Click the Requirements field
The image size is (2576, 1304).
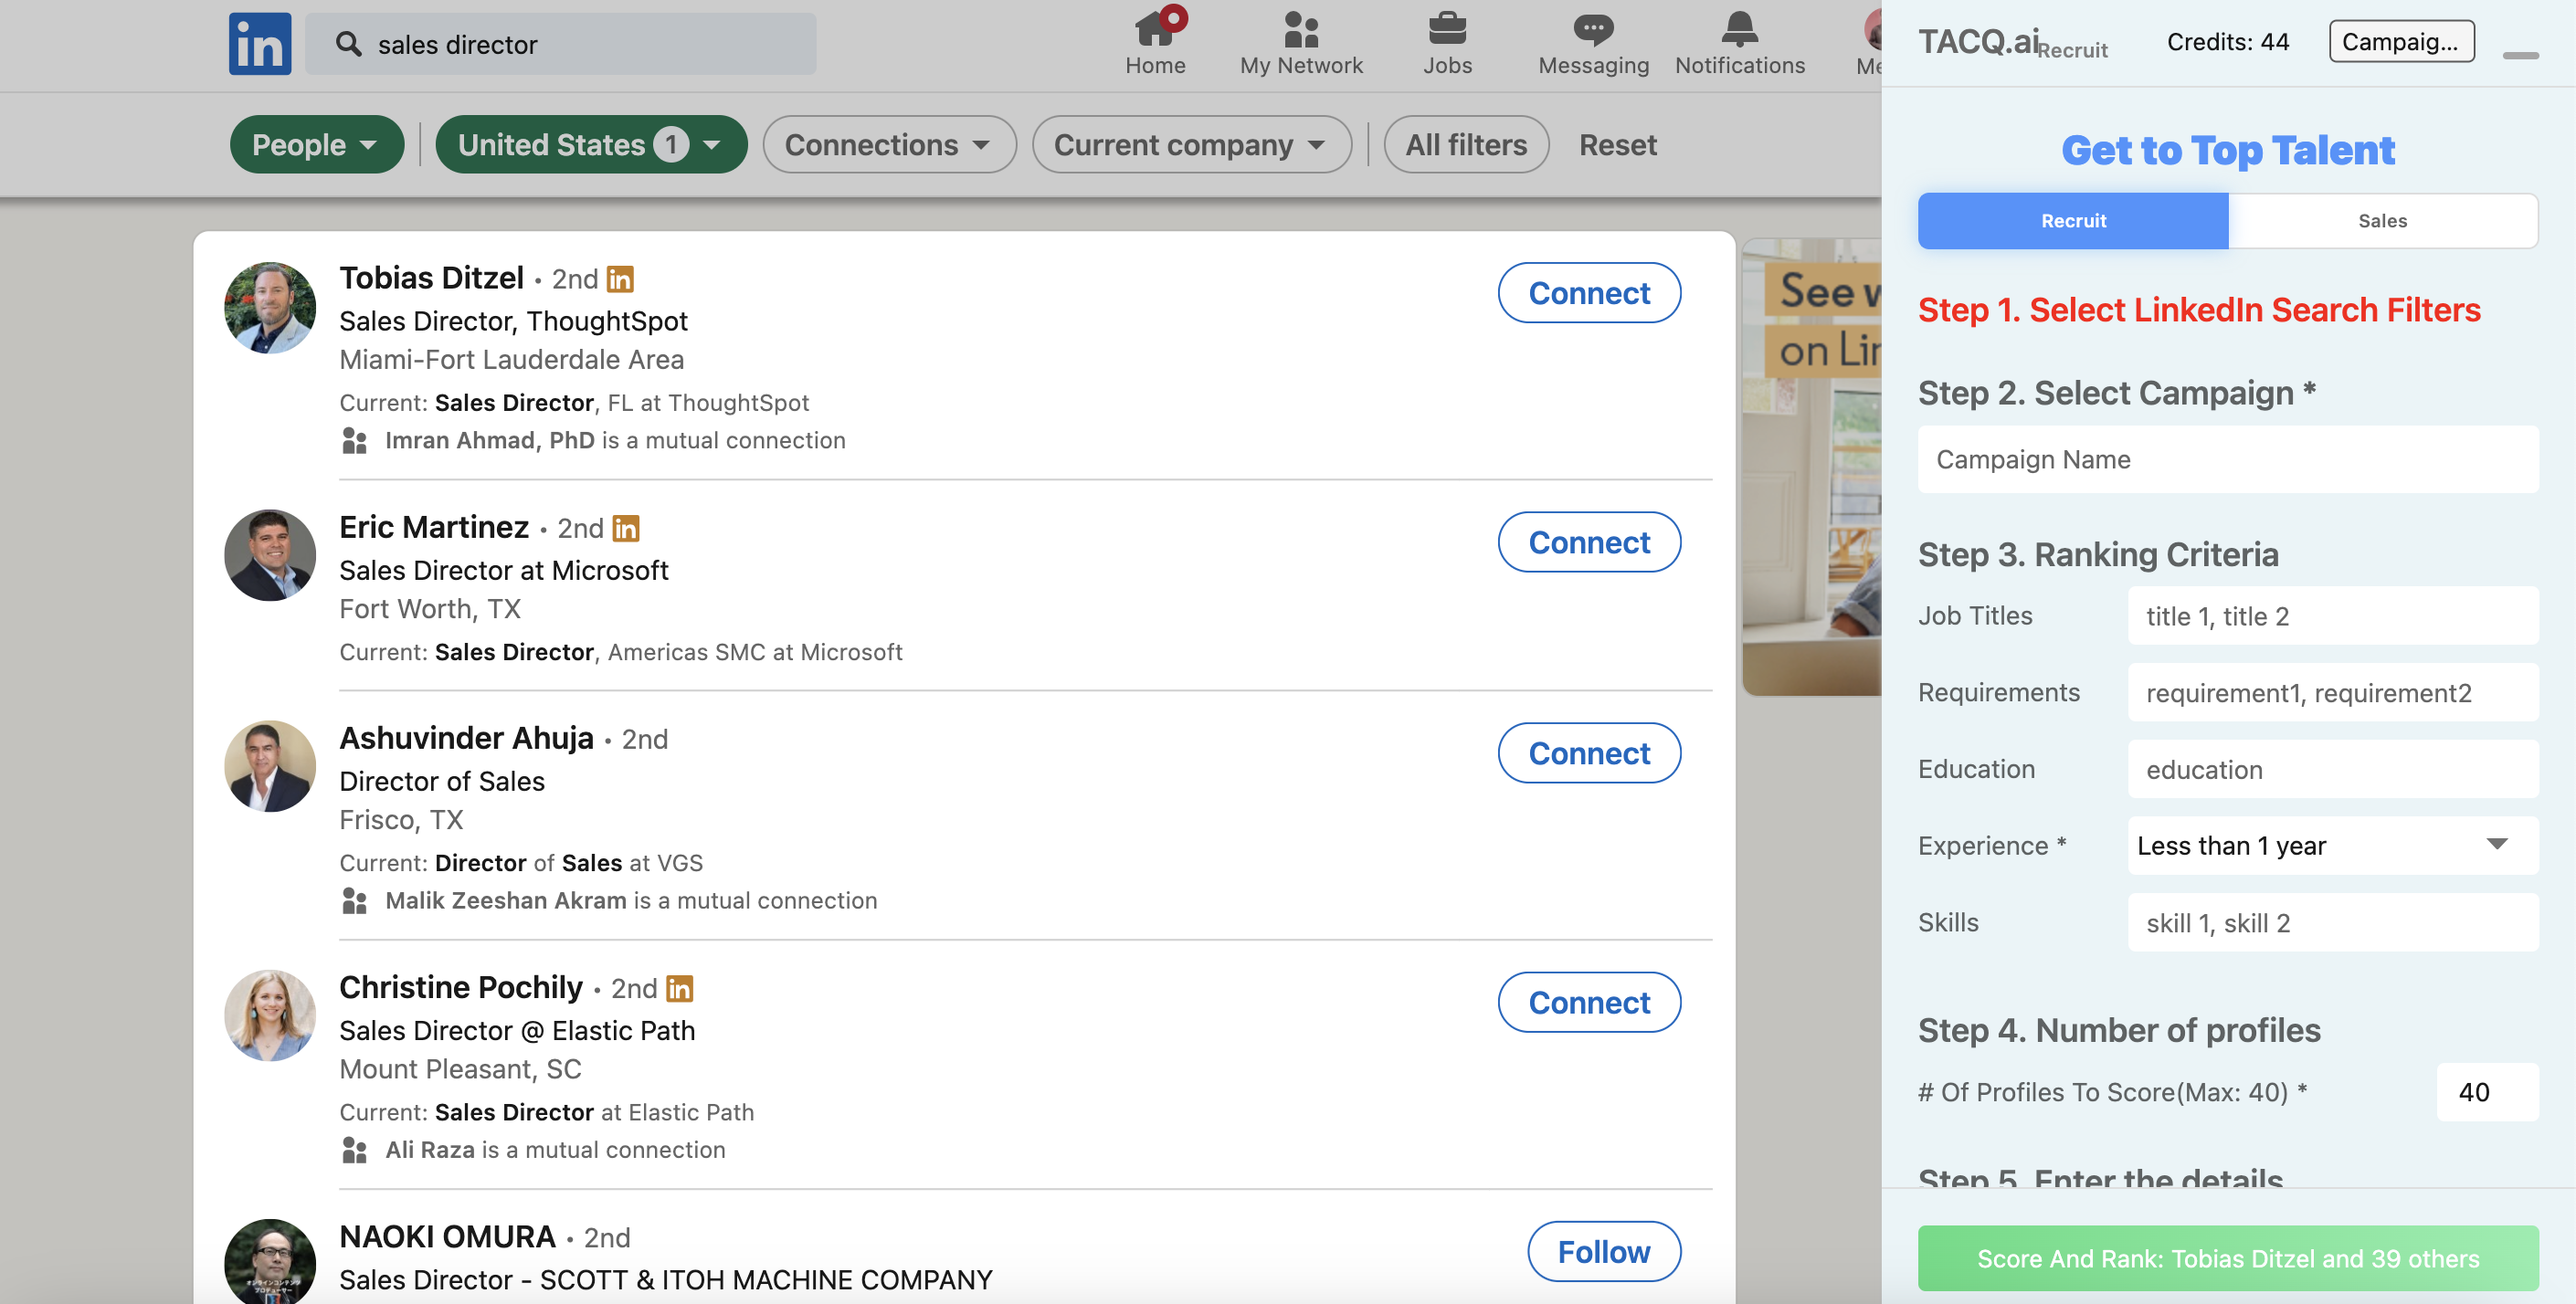point(2332,693)
